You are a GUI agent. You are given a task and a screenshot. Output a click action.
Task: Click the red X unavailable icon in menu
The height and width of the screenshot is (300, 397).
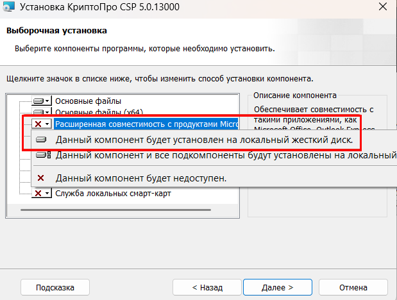[42, 178]
